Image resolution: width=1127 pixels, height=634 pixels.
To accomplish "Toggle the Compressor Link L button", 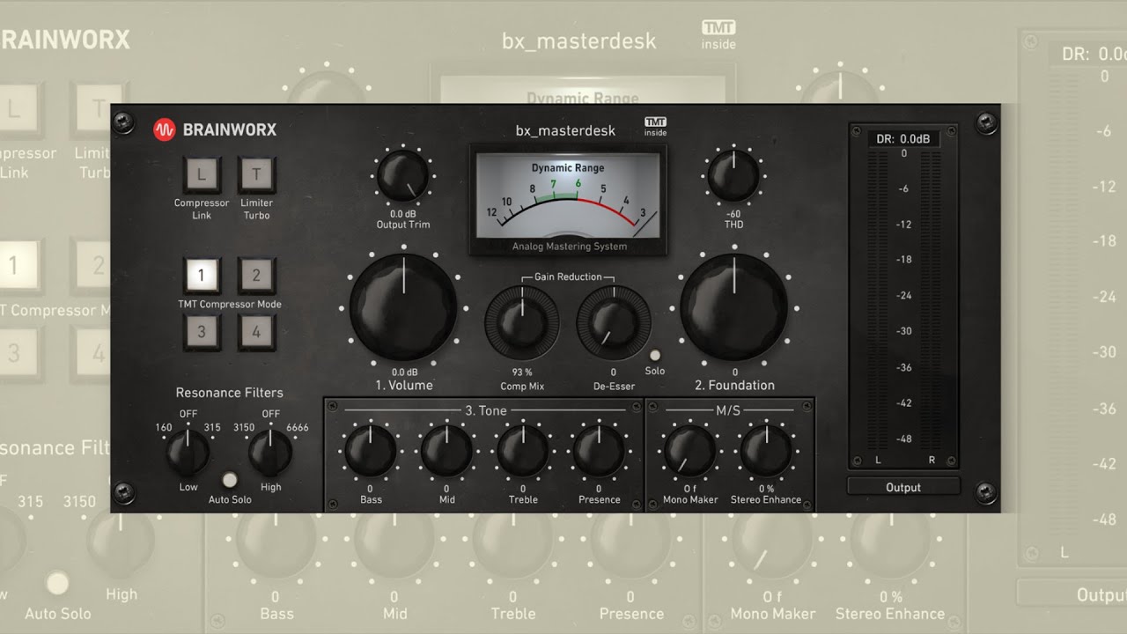I will click(202, 174).
